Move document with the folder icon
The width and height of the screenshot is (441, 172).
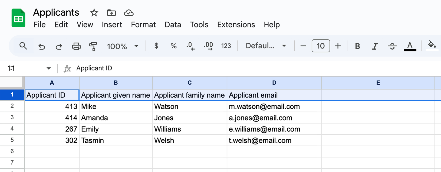[x=111, y=13]
